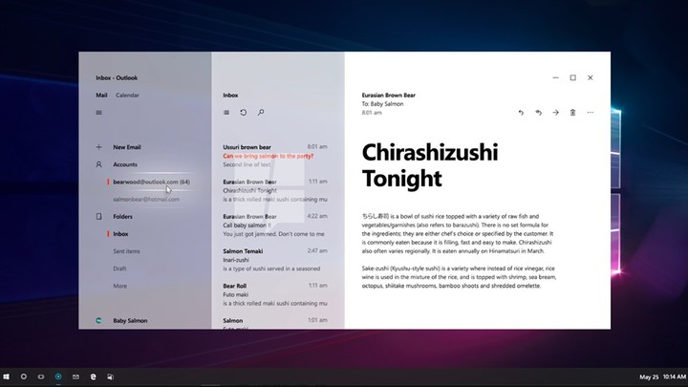Click the May 25 date on taskbar
This screenshot has width=688, height=387.
(649, 376)
